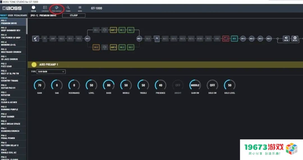
Task: Select preset P03-1 ROTATOR
Action: pos(13,94)
